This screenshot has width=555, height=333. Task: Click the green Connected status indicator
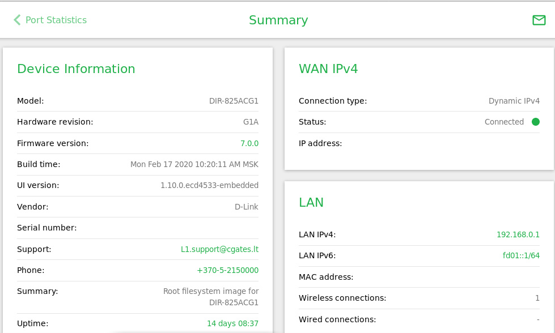click(x=536, y=122)
